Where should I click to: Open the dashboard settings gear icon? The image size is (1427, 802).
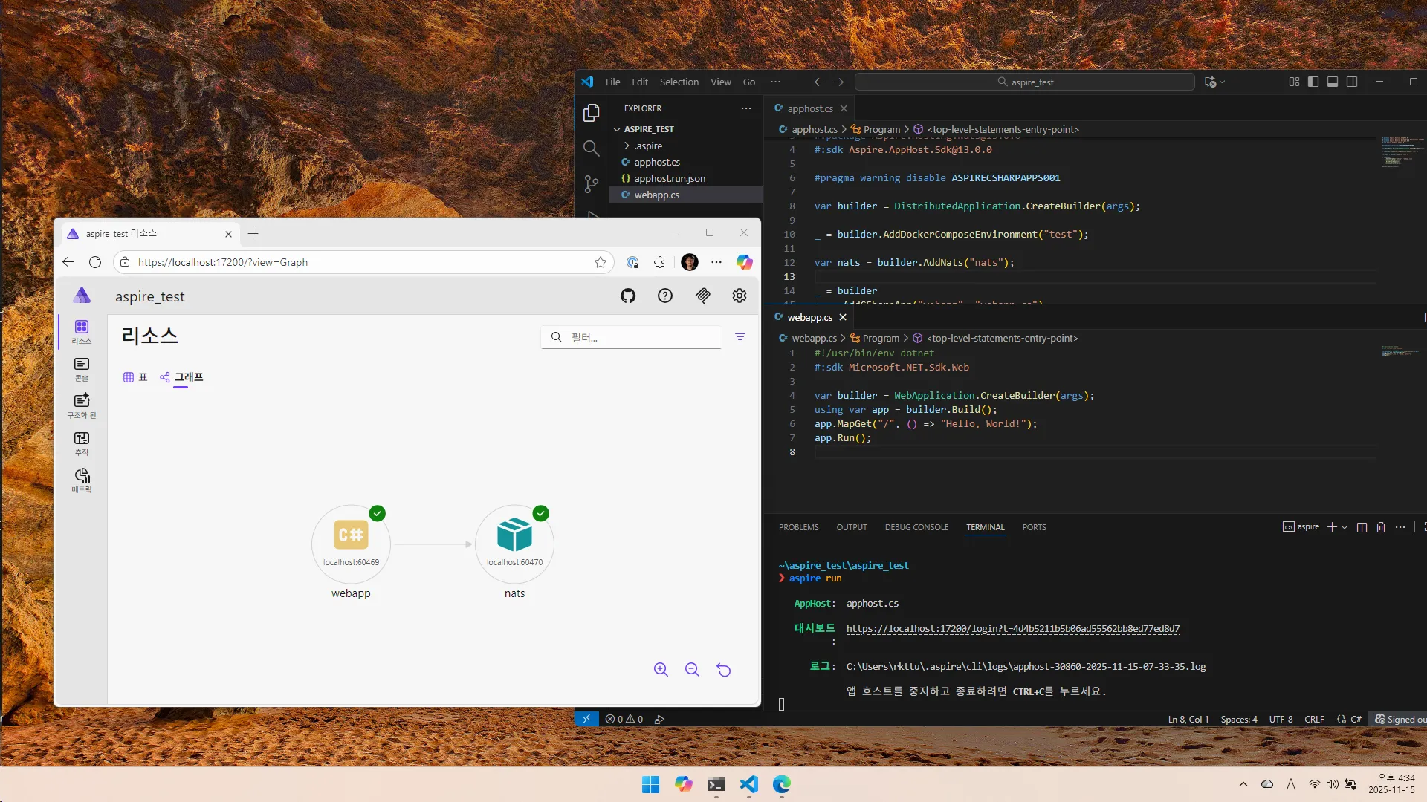click(739, 296)
